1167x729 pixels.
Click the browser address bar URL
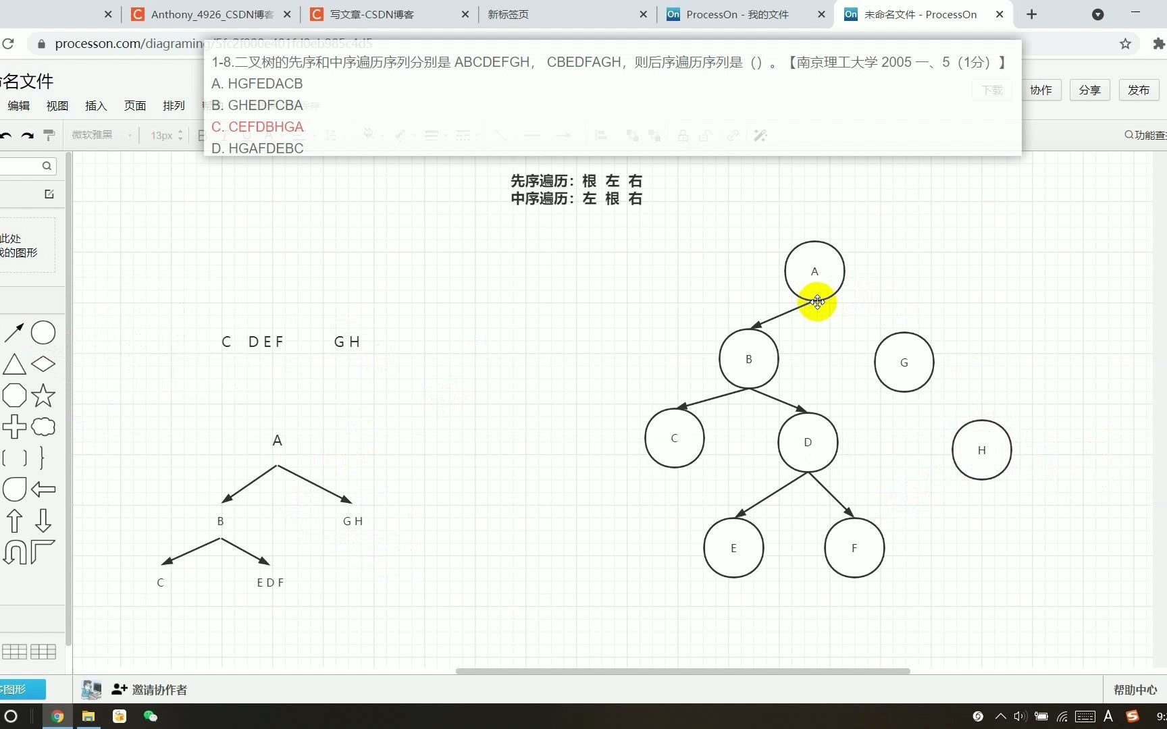213,44
